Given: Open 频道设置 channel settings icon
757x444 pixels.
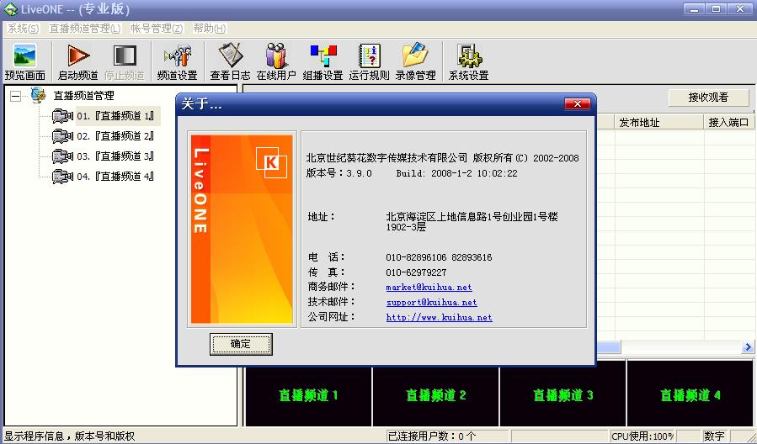Looking at the screenshot, I should [177, 55].
